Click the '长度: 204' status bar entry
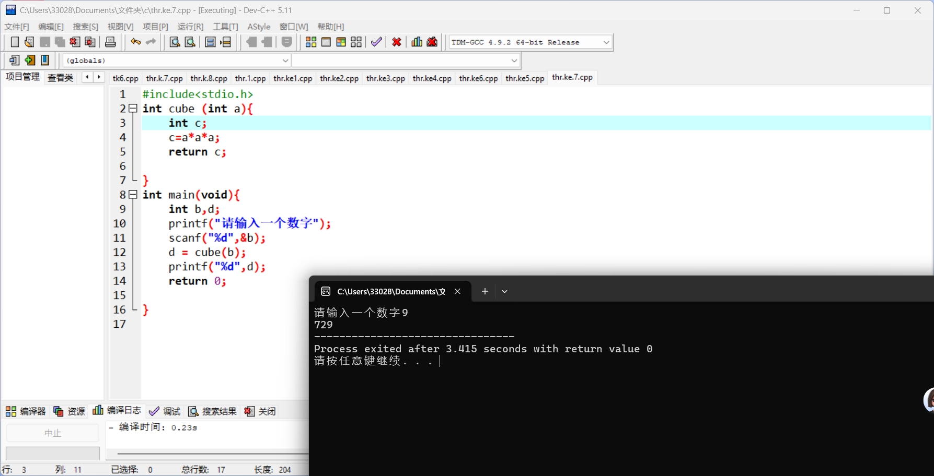Image resolution: width=934 pixels, height=476 pixels. coord(273,470)
